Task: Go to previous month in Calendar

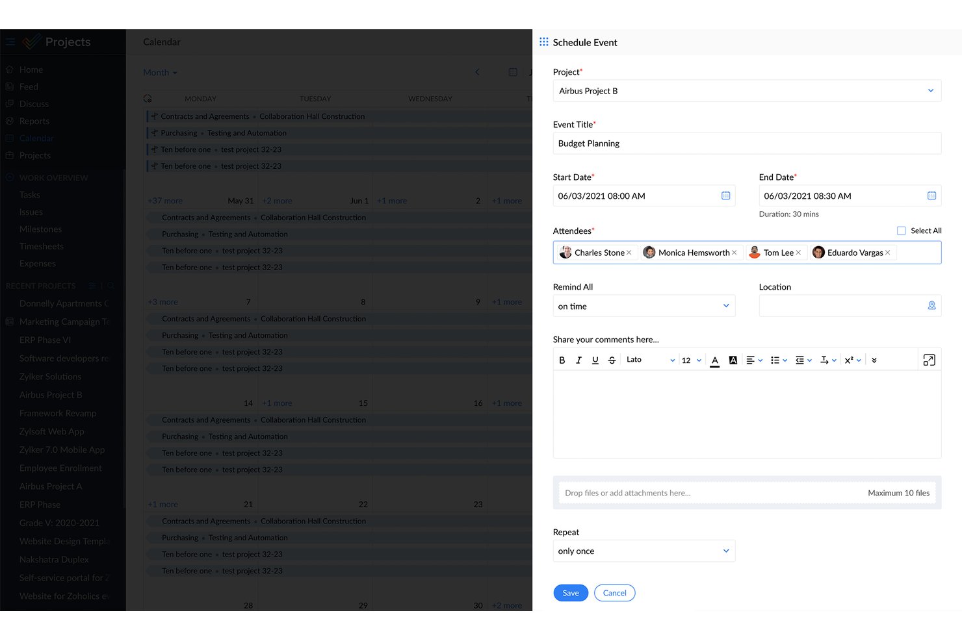Action: tap(477, 72)
